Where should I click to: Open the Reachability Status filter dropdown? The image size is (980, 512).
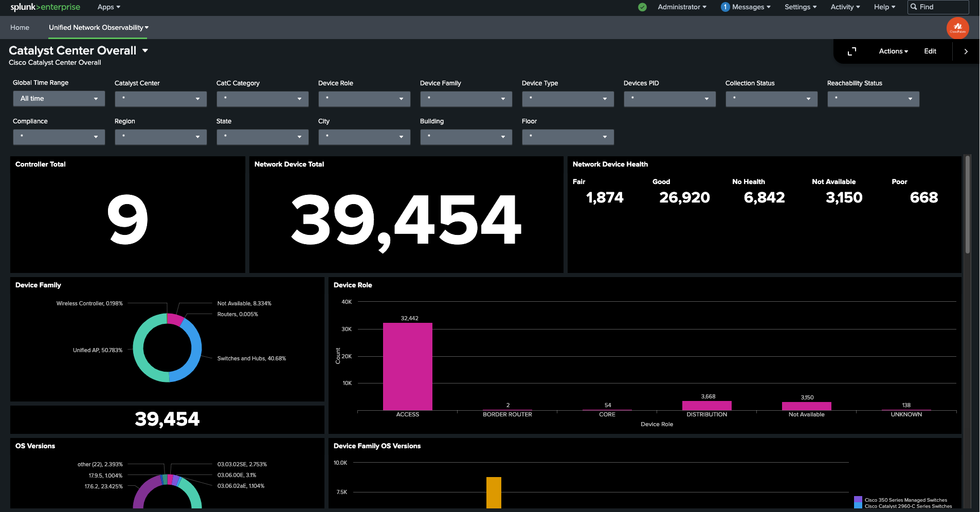click(874, 99)
